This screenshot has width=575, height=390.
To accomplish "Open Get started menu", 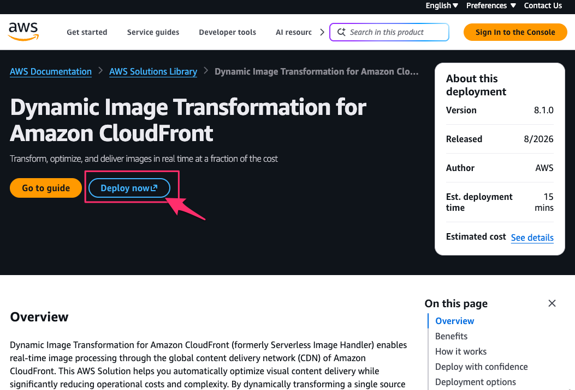I will point(87,32).
